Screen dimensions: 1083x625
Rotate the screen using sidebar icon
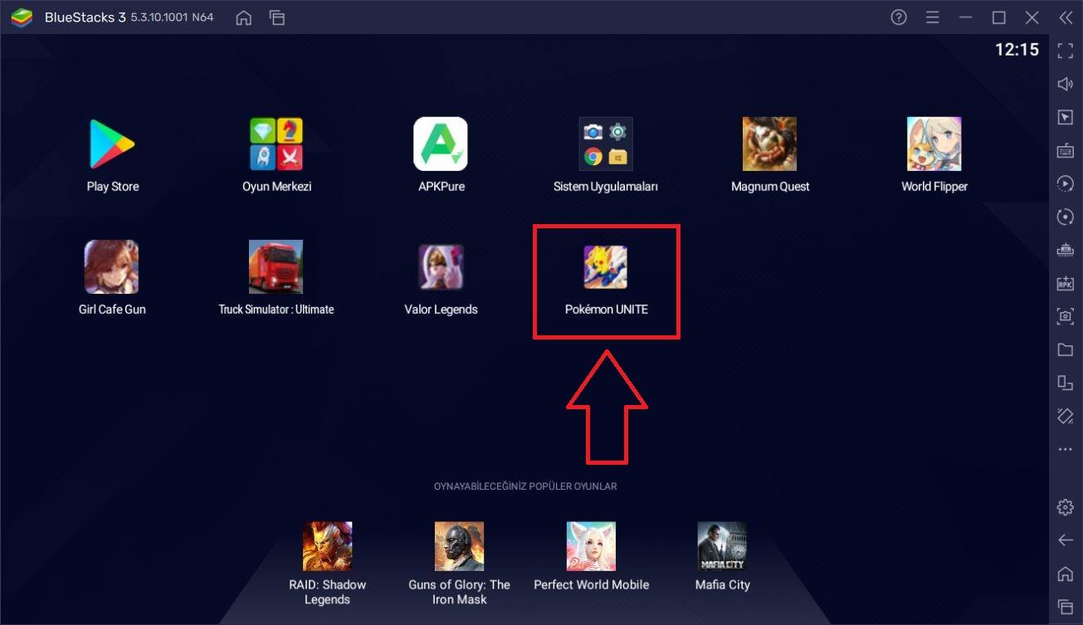coord(1066,383)
